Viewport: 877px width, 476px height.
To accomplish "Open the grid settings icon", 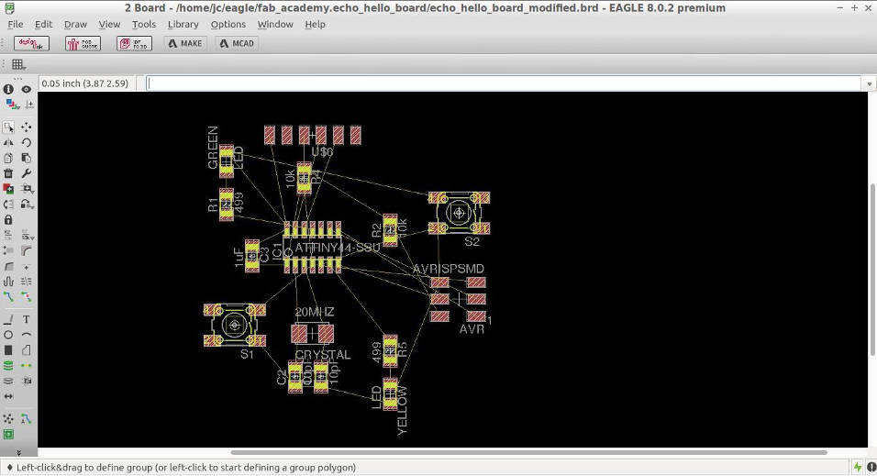I will 18,64.
